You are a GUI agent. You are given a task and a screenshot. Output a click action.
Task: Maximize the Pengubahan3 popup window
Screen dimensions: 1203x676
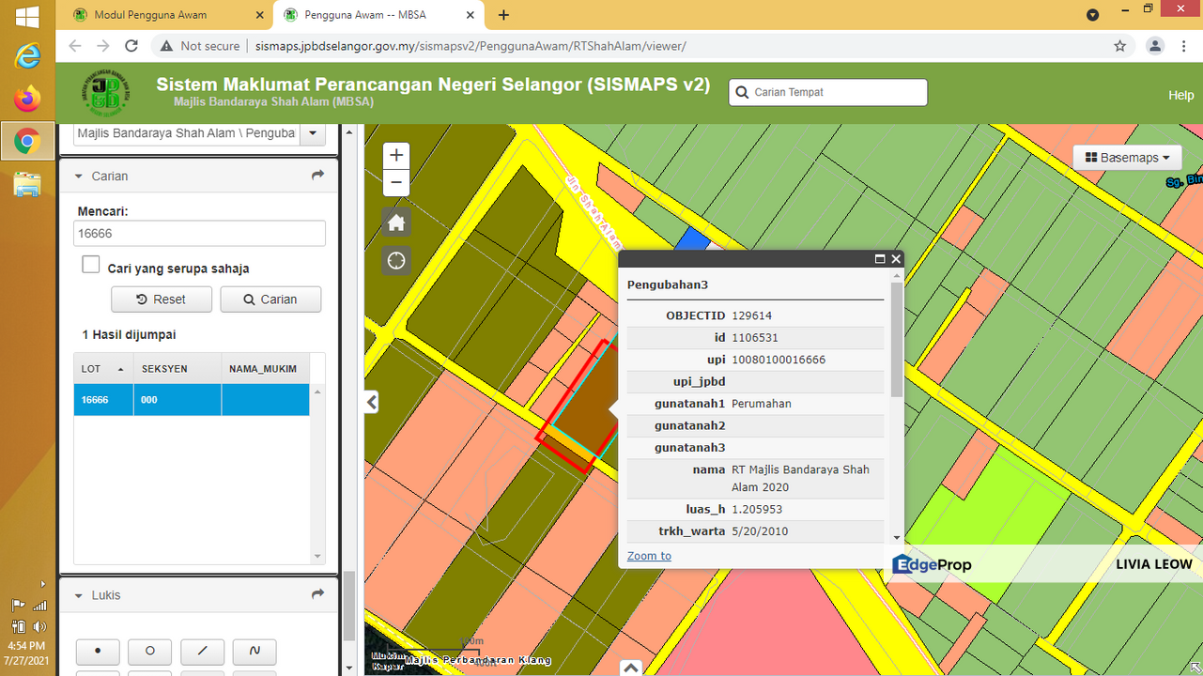point(880,259)
